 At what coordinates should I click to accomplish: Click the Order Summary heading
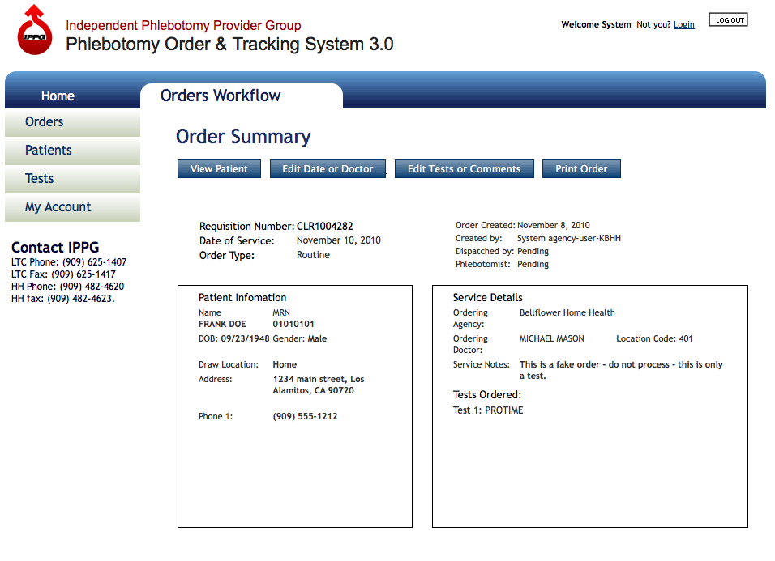(243, 137)
